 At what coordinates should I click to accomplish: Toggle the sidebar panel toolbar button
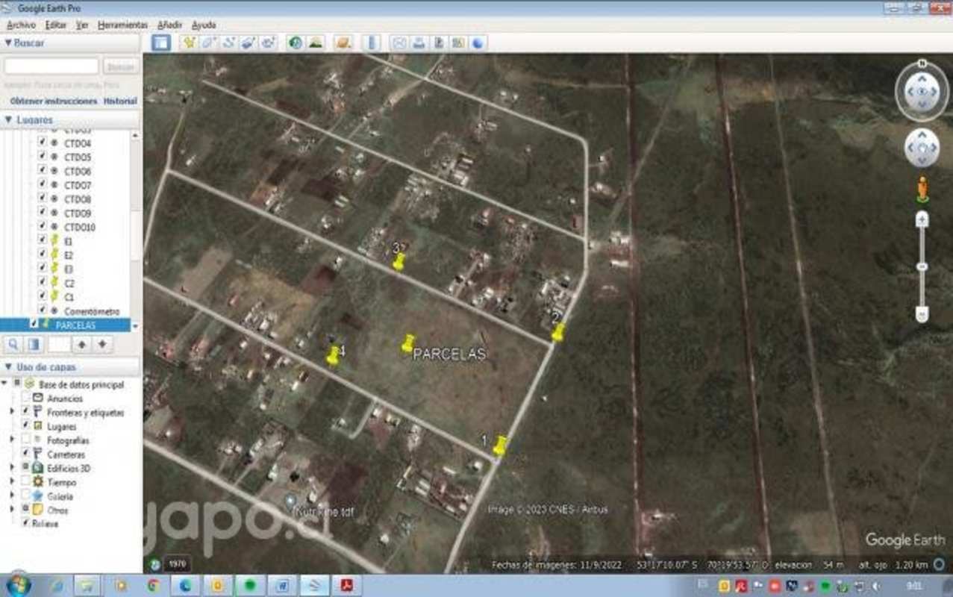point(160,43)
